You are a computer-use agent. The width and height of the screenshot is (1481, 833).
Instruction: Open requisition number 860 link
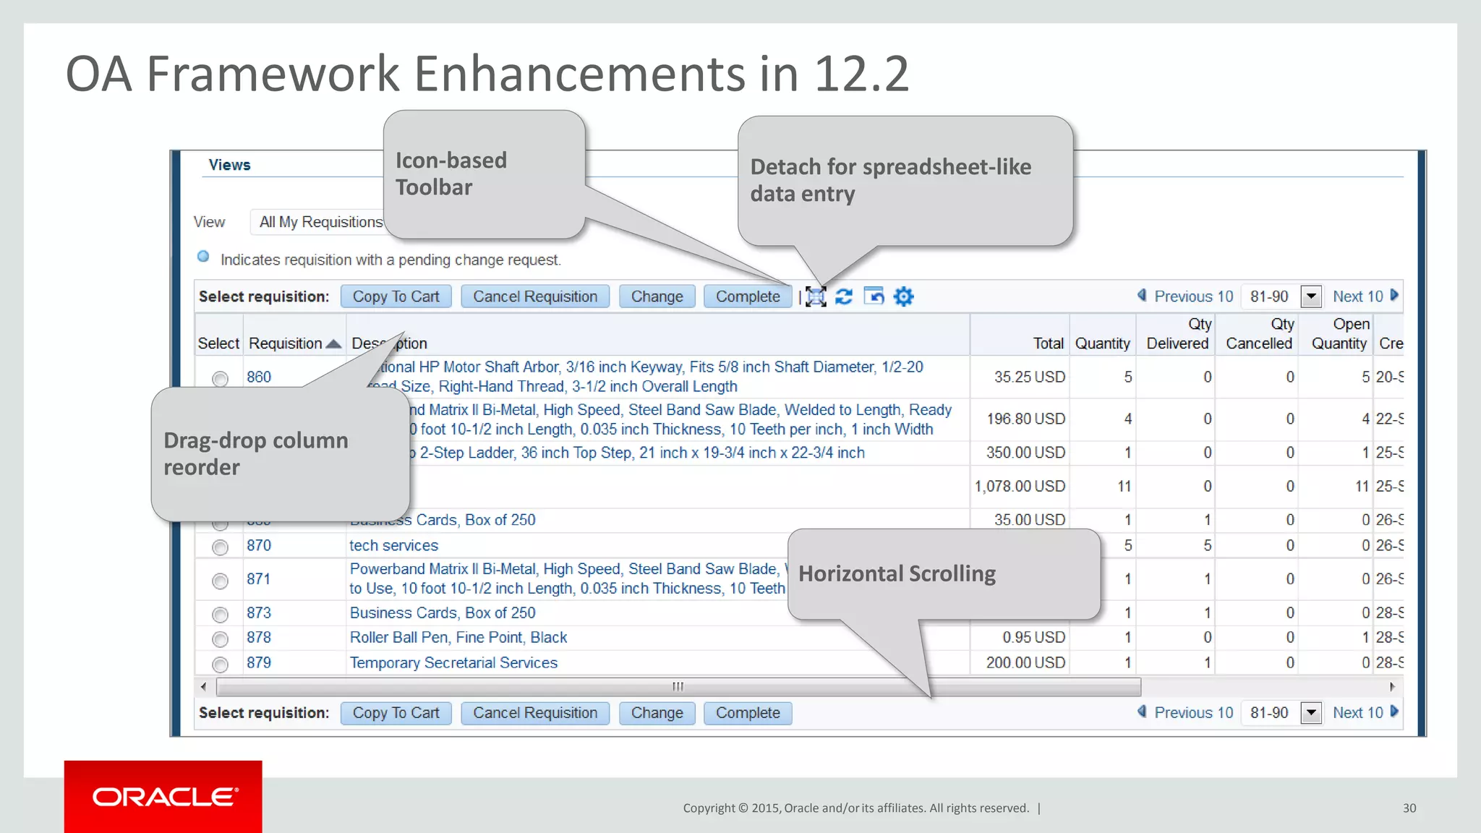259,377
